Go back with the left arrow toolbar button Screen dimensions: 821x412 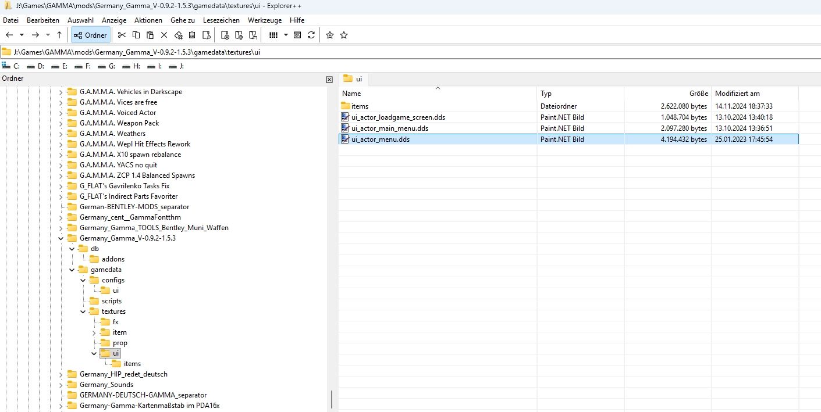click(9, 35)
